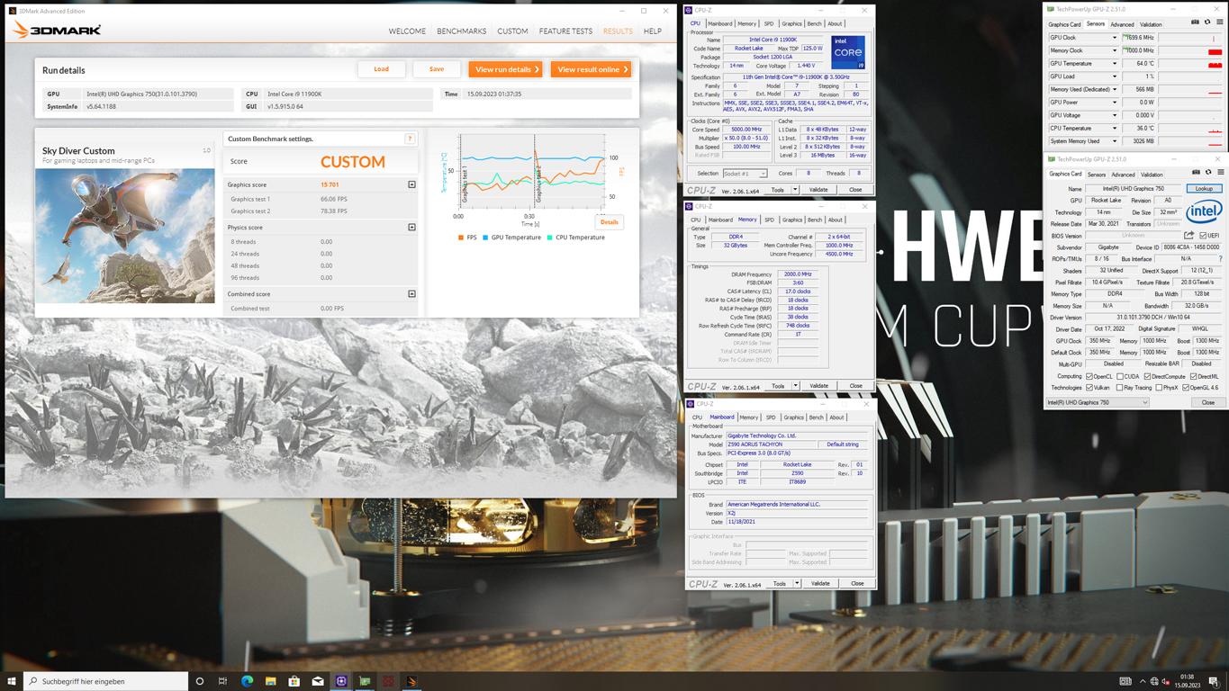Click the help question icon beside Custom Benchmark settings
Screen dimensions: 1229x691
(410, 139)
